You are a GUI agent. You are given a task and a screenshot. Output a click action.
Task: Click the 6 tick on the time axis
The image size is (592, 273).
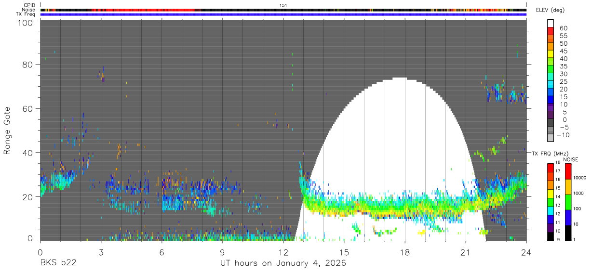[x=161, y=252]
